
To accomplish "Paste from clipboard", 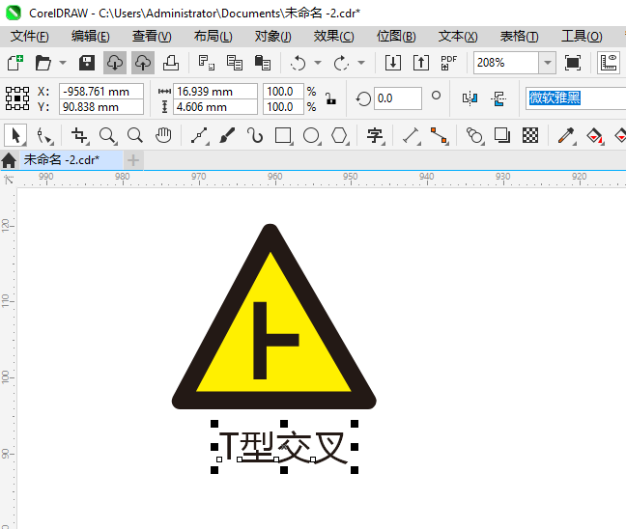I will pyautogui.click(x=263, y=63).
